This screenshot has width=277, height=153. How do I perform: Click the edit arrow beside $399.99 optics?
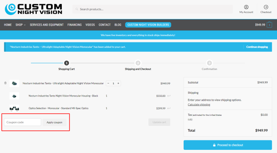pos(169,108)
